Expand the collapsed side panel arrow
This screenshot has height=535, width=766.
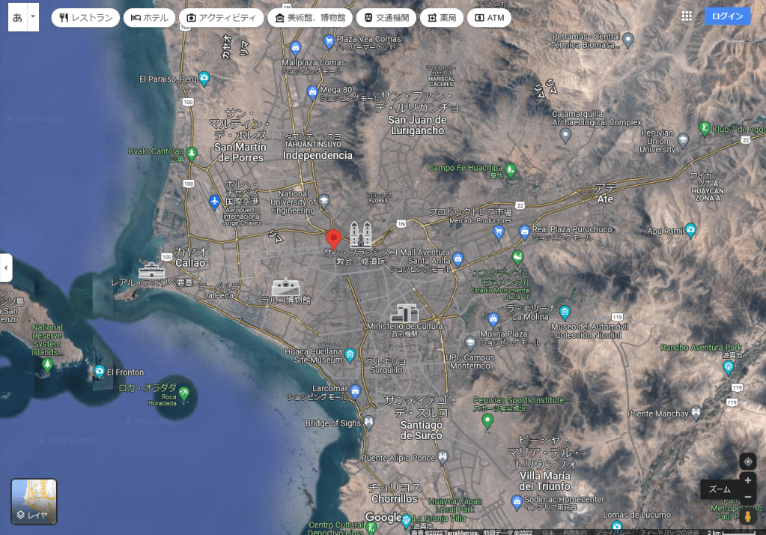point(6,267)
